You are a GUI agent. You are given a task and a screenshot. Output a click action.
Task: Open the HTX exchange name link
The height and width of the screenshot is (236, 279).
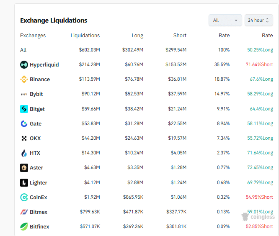pos(35,153)
